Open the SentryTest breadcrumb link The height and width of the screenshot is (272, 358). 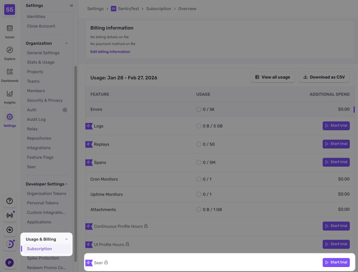128,9
